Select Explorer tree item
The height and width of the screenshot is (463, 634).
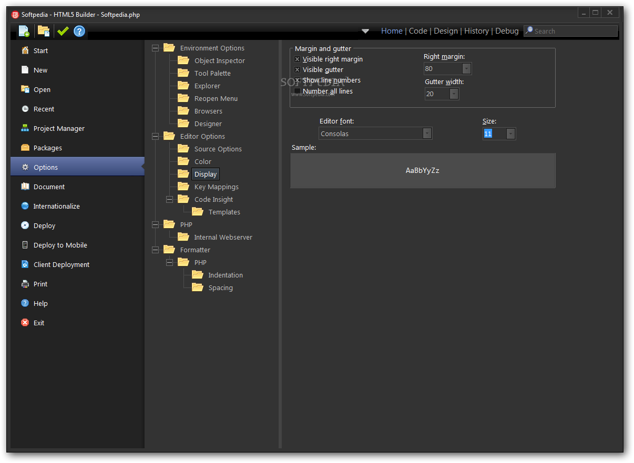(x=207, y=86)
